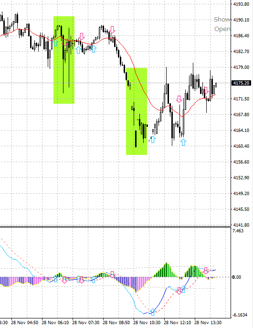Screen dimensions: 253x328
Task: Select the 4171.50 price scale label
Action: coord(241,98)
